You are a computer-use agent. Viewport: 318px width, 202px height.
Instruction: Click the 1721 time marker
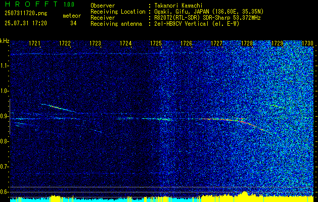(x=34, y=43)
